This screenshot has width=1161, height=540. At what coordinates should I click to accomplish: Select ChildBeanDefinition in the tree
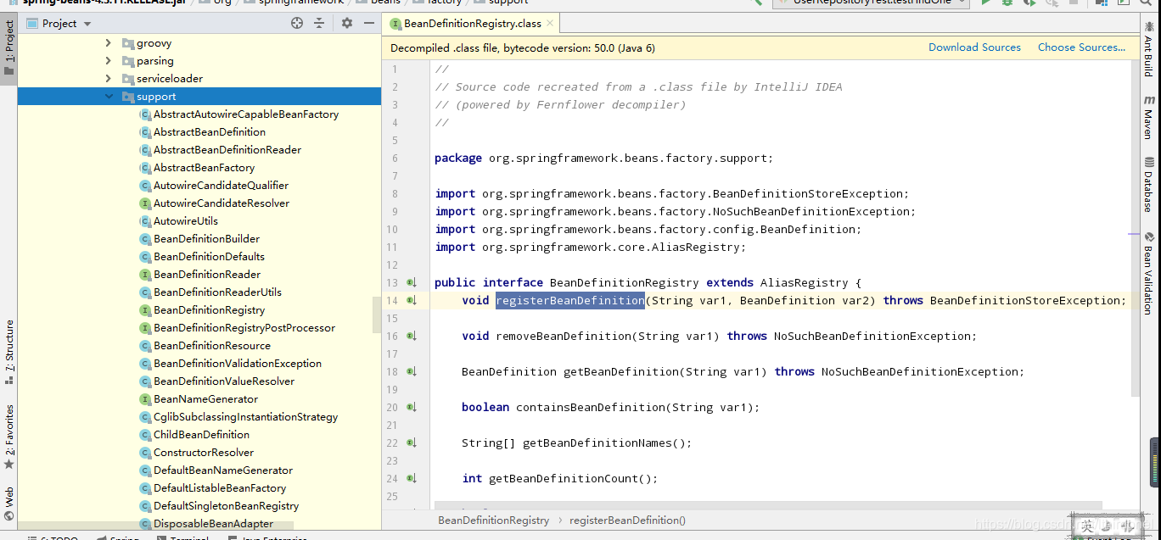pos(201,435)
